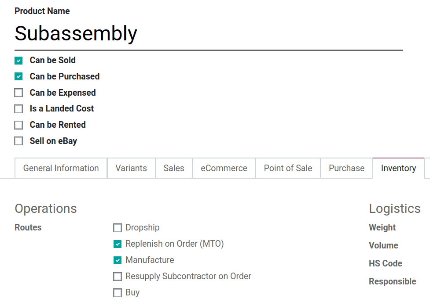Viewport: 430px width, 302px height.
Task: Tick the Is a Landed Cost checkbox
Action: coord(18,109)
